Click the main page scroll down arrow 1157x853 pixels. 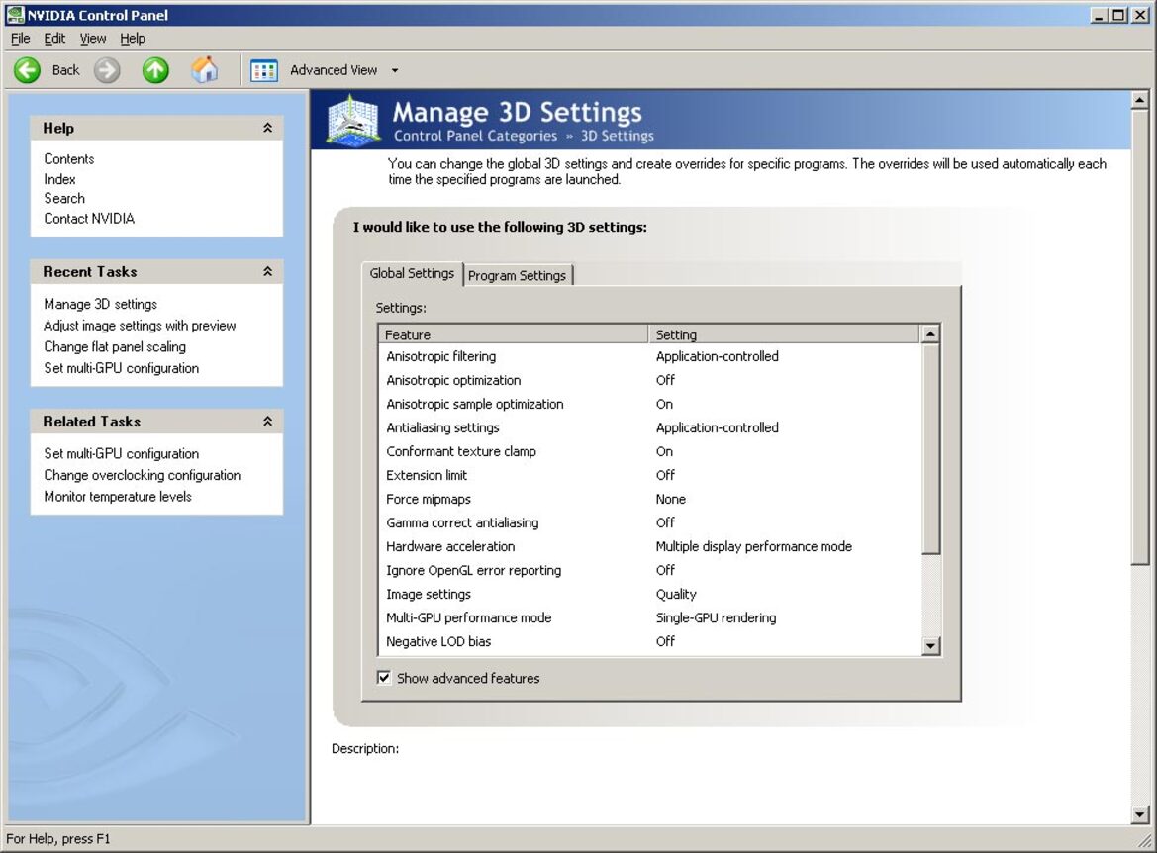1139,814
